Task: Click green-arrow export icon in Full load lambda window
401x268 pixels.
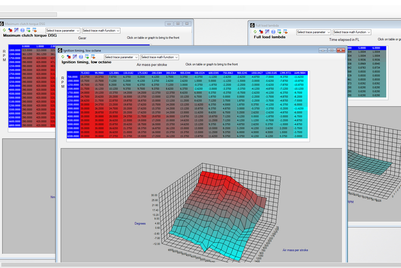Action: click(x=280, y=32)
